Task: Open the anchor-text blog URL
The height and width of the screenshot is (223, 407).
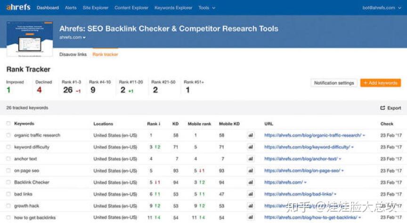Action: coord(301,159)
